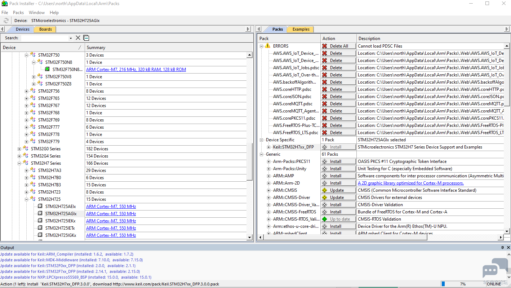Open the Window menu
Image resolution: width=511 pixels, height=288 pixels.
click(x=37, y=12)
